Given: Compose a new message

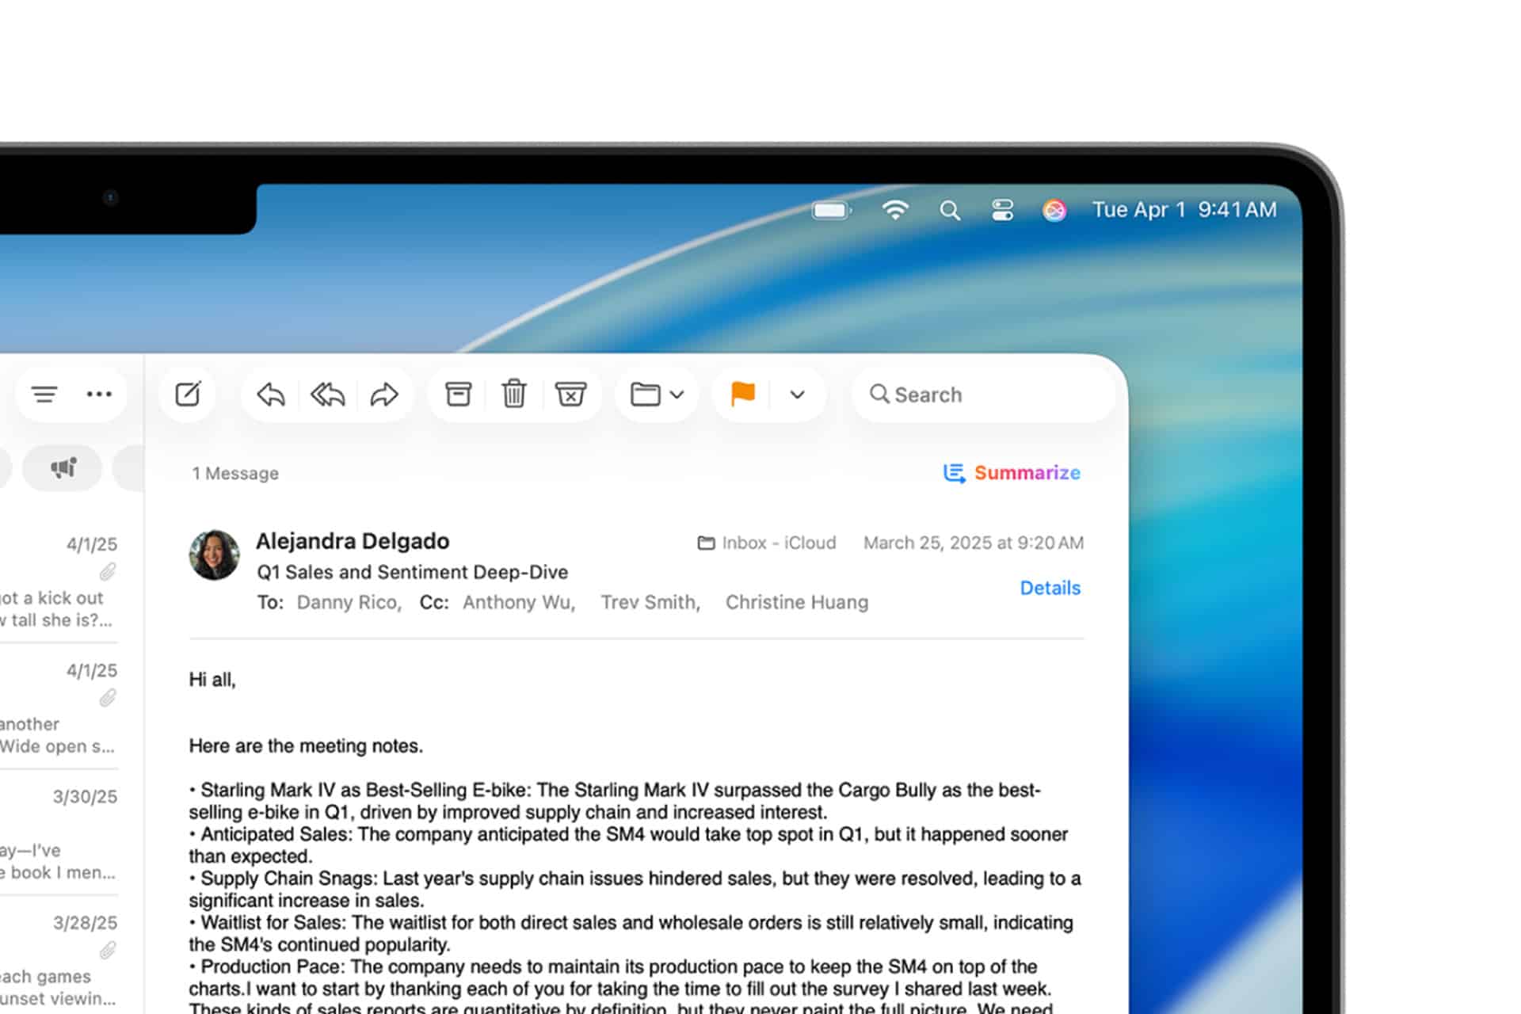Looking at the screenshot, I should 189,394.
